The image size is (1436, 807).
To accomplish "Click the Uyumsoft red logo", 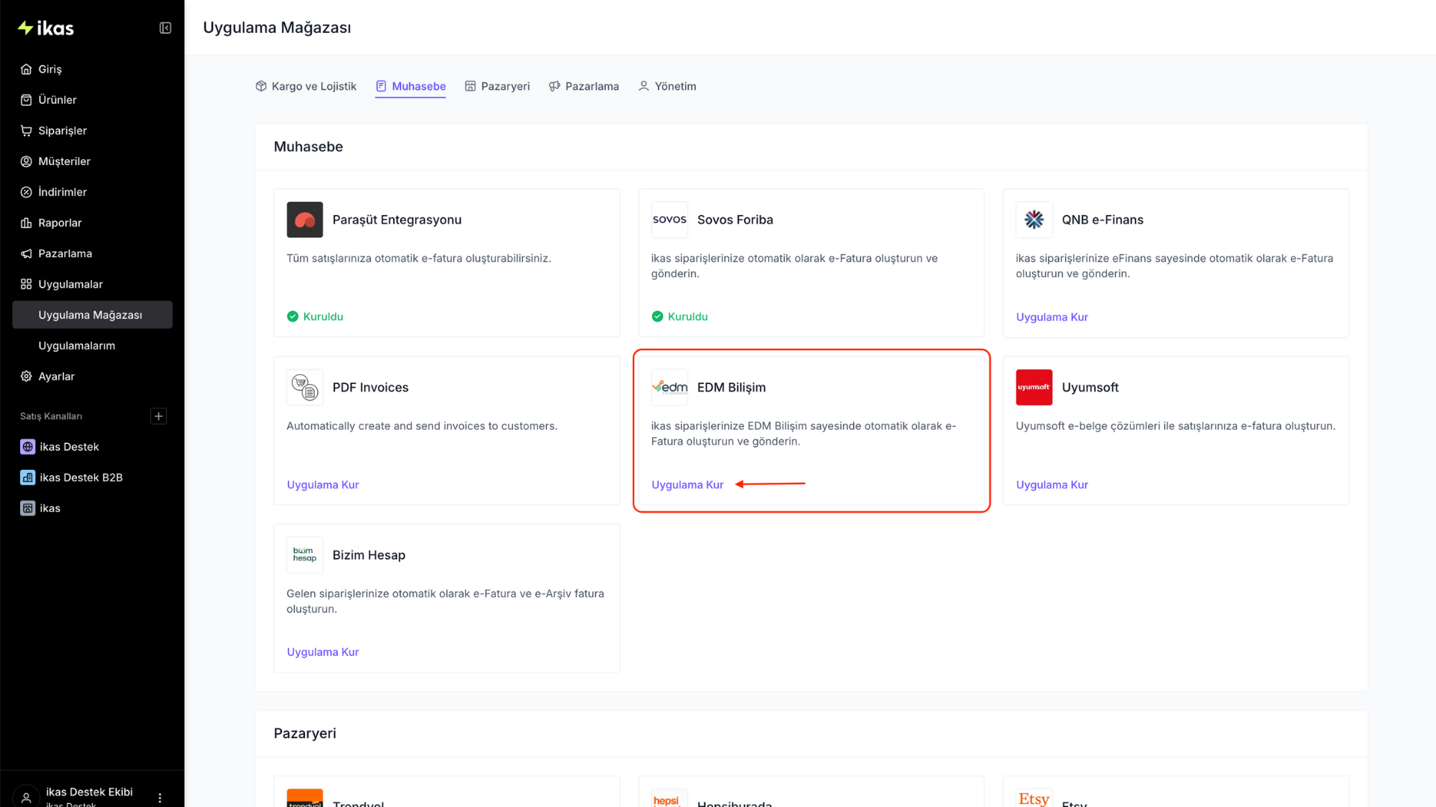I will pyautogui.click(x=1034, y=387).
